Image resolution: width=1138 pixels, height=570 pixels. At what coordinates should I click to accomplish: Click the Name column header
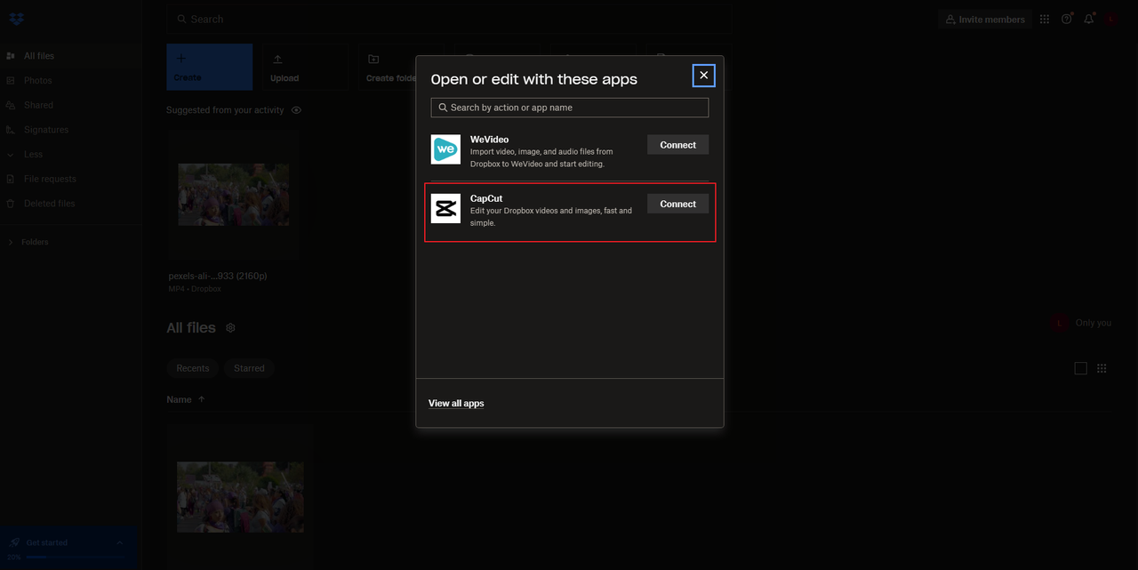click(179, 399)
